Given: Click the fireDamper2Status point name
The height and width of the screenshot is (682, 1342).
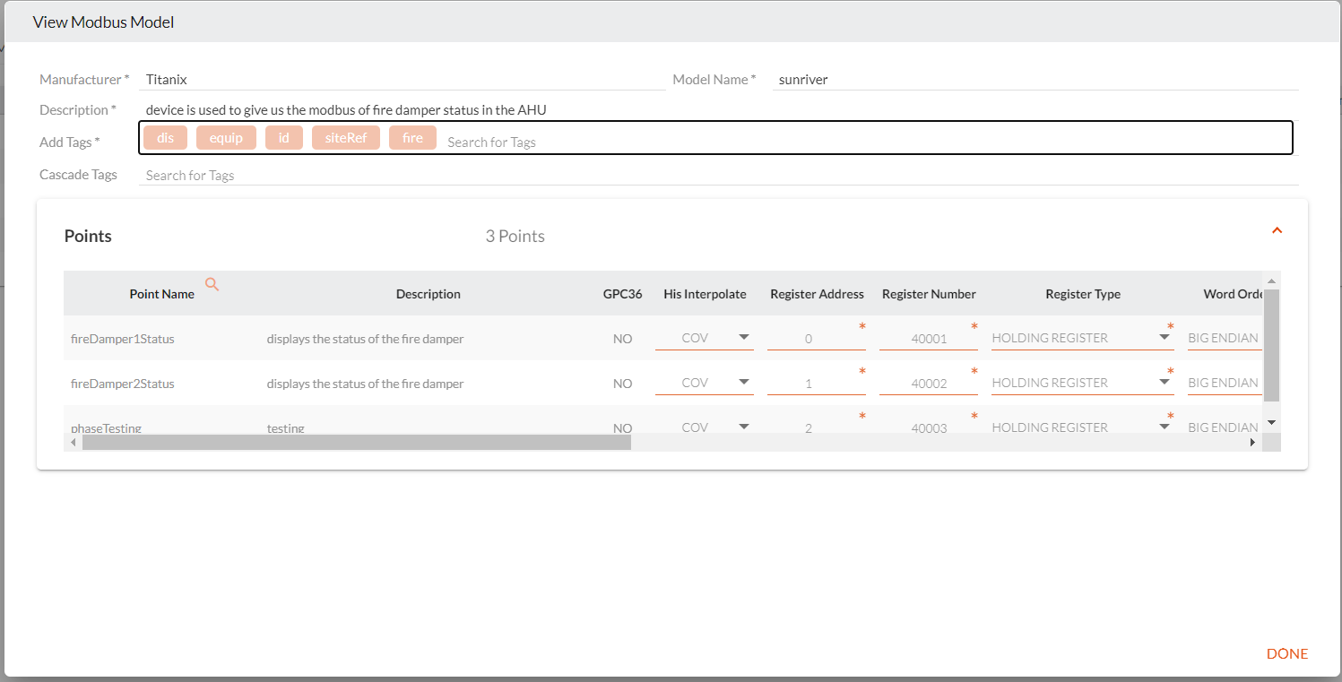Looking at the screenshot, I should click(122, 384).
